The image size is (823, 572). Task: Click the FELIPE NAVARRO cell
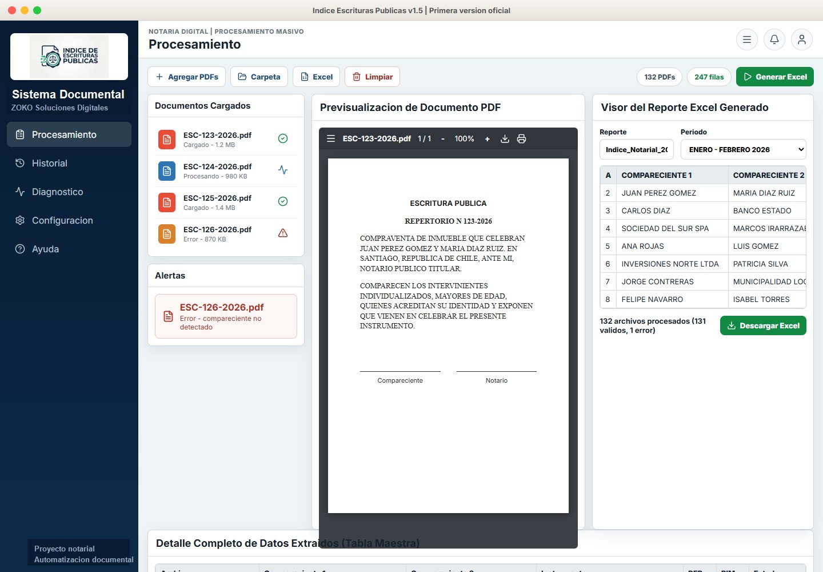[672, 299]
